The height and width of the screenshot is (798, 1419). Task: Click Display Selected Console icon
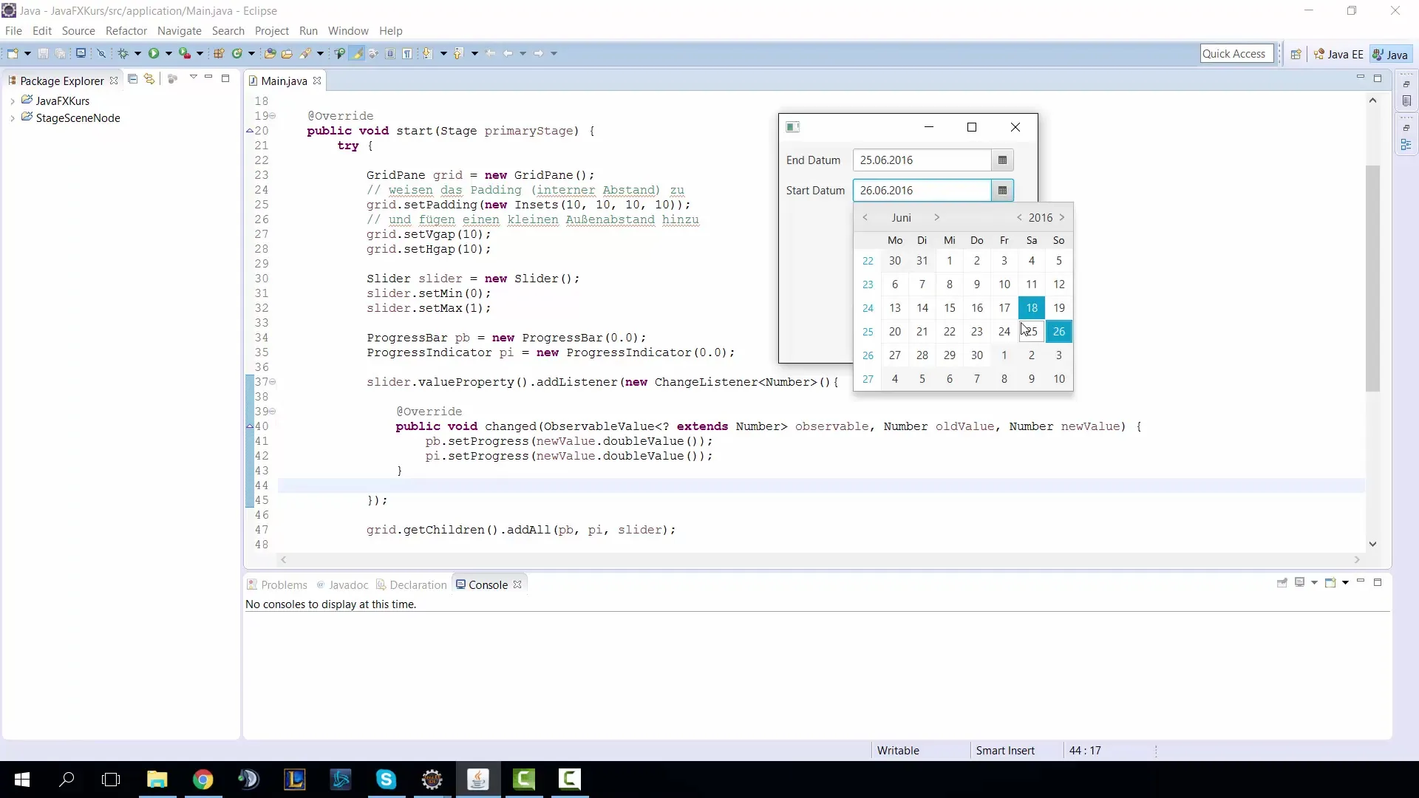(x=1300, y=583)
